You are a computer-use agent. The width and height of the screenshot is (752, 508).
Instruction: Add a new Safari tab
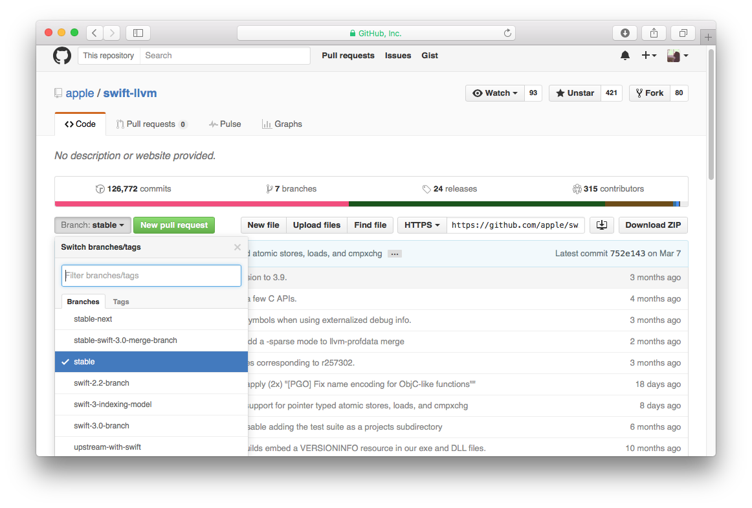[708, 37]
